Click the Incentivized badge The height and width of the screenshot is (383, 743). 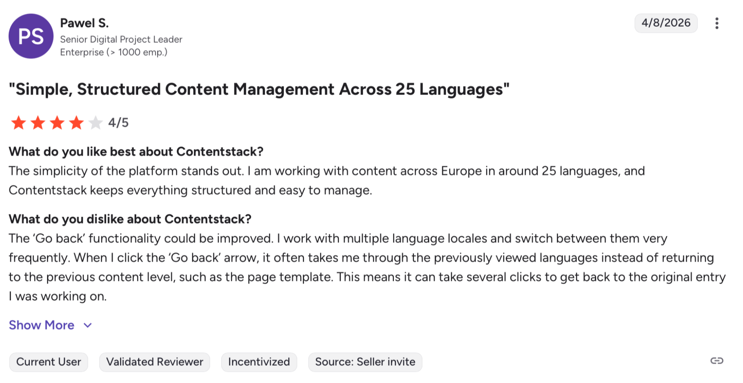[x=259, y=362]
